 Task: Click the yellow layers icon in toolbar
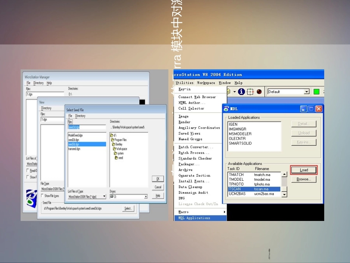coord(229,91)
